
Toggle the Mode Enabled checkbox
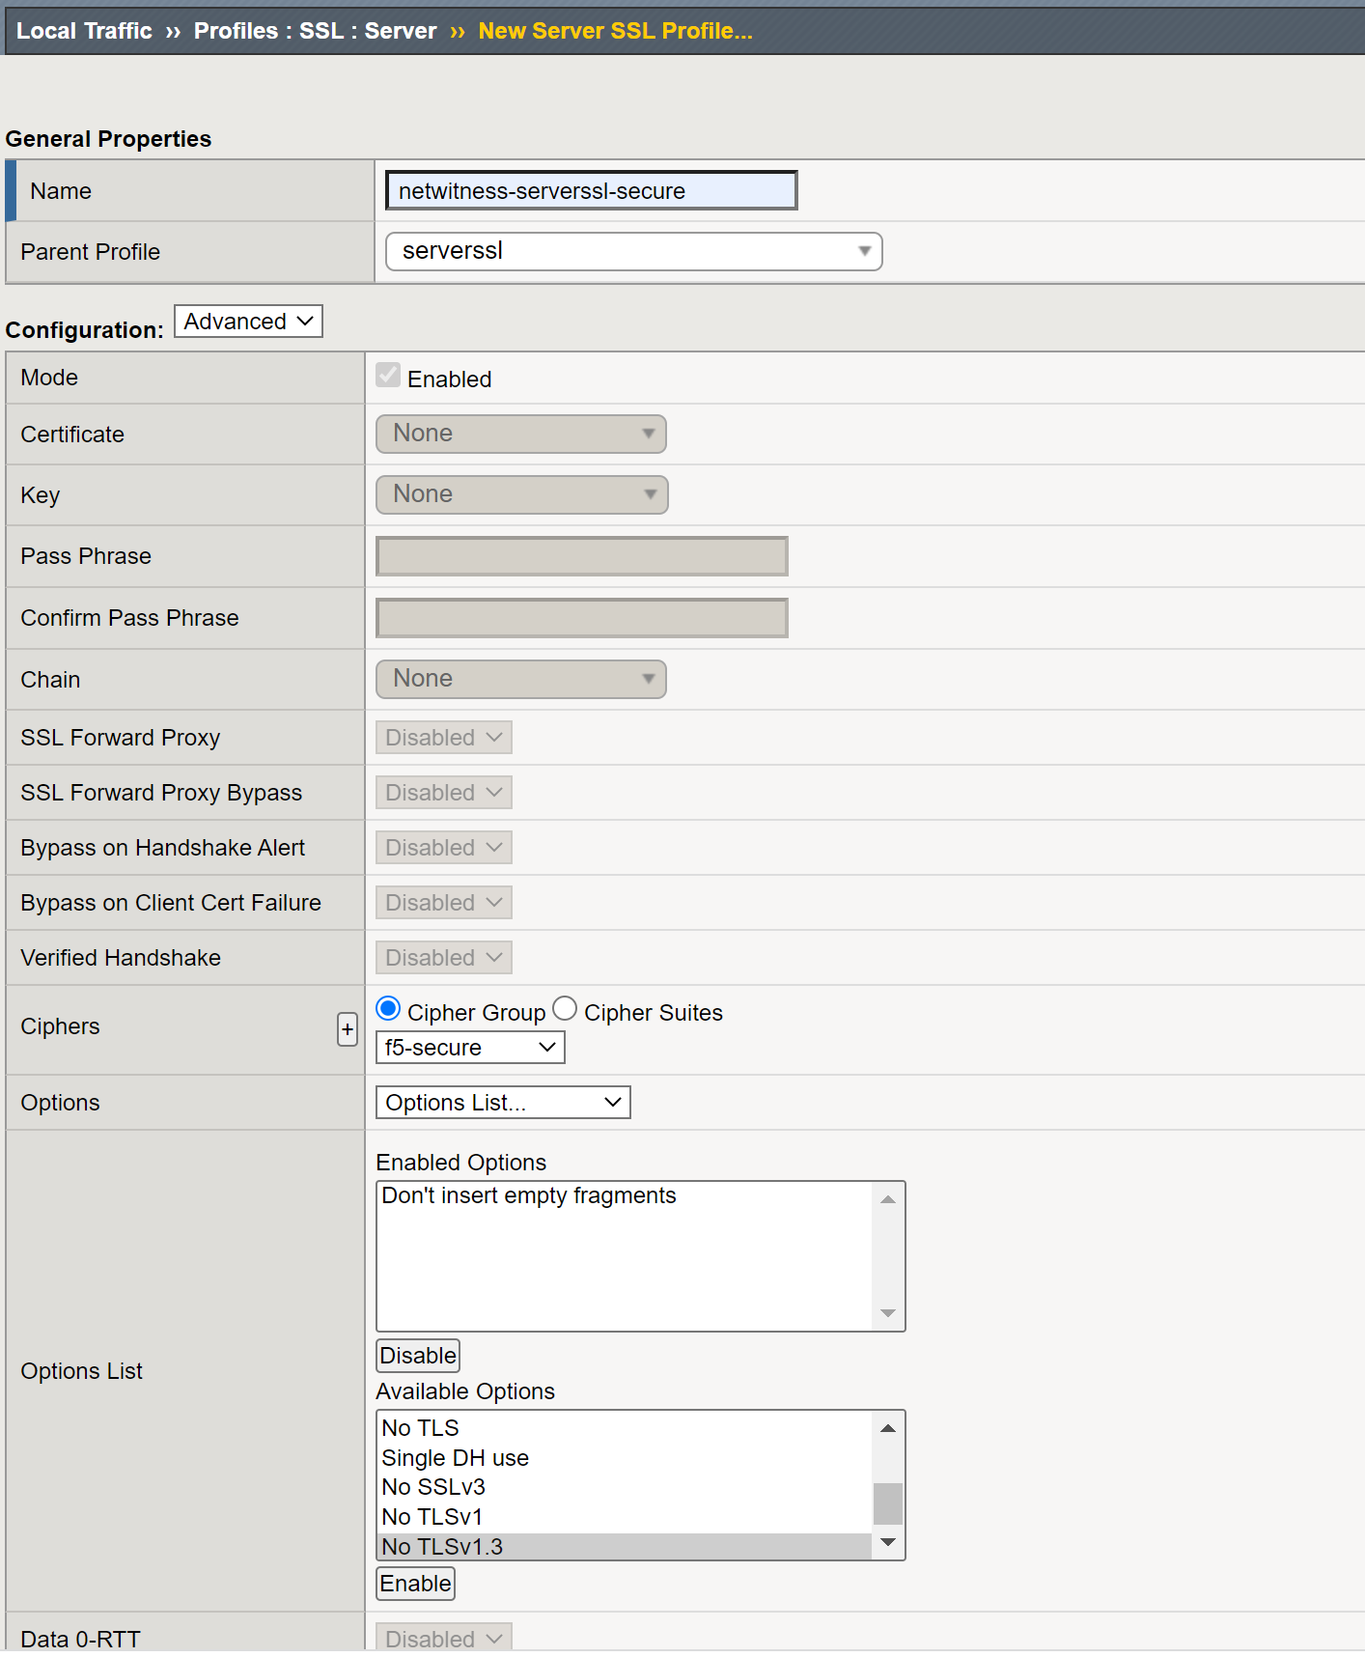388,376
